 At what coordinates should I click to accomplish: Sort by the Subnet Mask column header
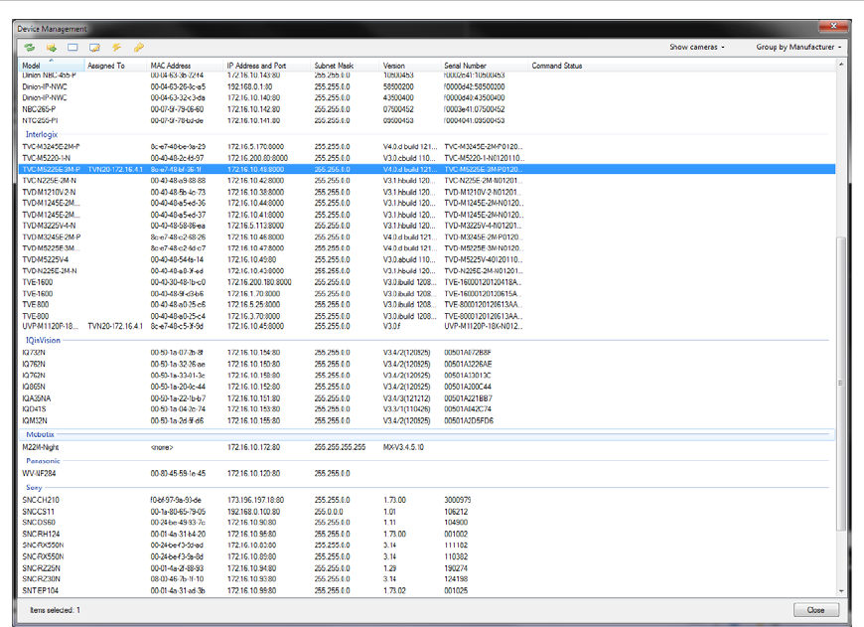tap(345, 65)
